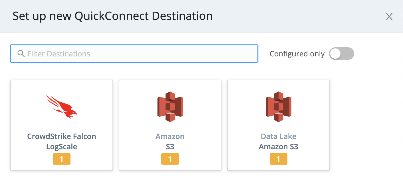Viewport: 403px width, 180px height.
Task: Switch off the Configured only filter
Action: point(342,54)
